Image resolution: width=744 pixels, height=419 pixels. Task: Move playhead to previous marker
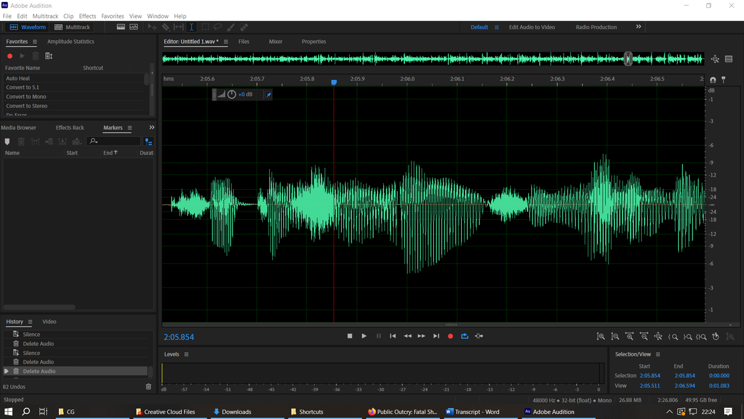click(392, 336)
